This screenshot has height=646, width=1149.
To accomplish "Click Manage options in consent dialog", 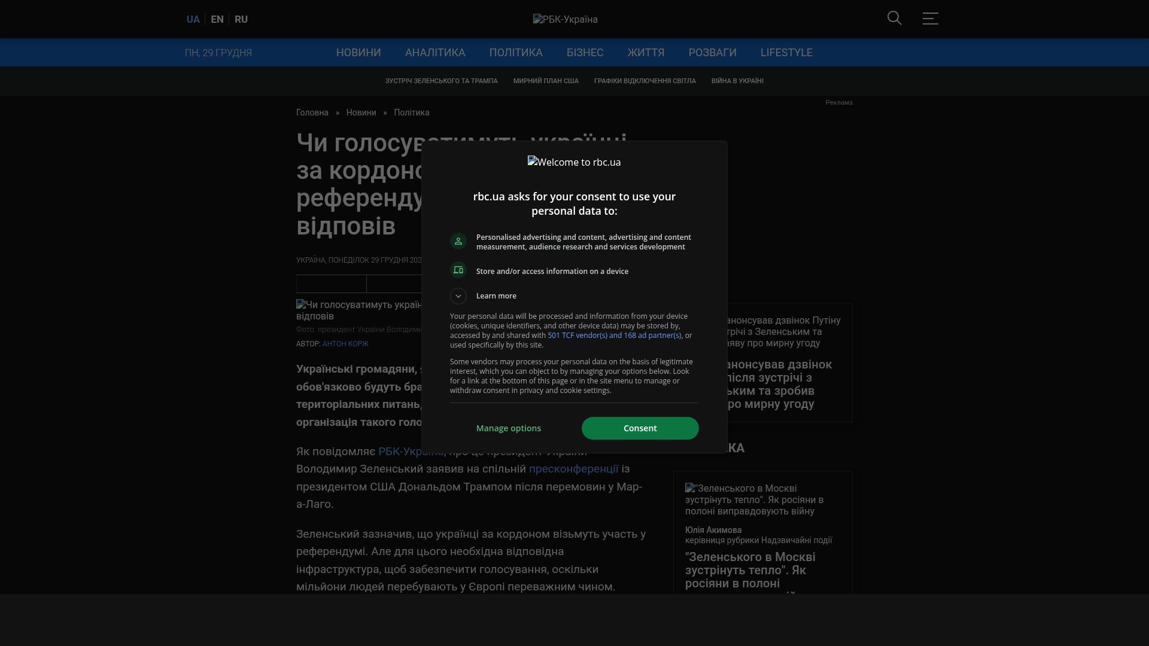I will tap(509, 428).
